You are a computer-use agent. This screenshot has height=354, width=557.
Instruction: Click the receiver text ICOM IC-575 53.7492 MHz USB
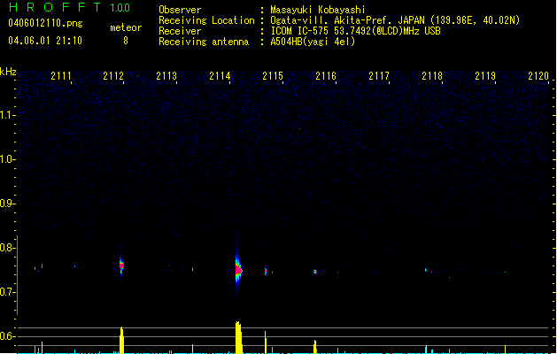coord(355,31)
